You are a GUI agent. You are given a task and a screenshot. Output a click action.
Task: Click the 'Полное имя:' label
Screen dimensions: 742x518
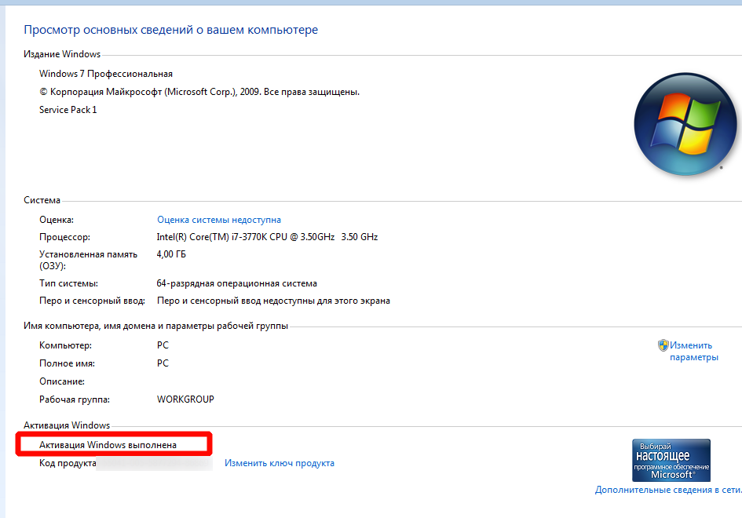[68, 363]
